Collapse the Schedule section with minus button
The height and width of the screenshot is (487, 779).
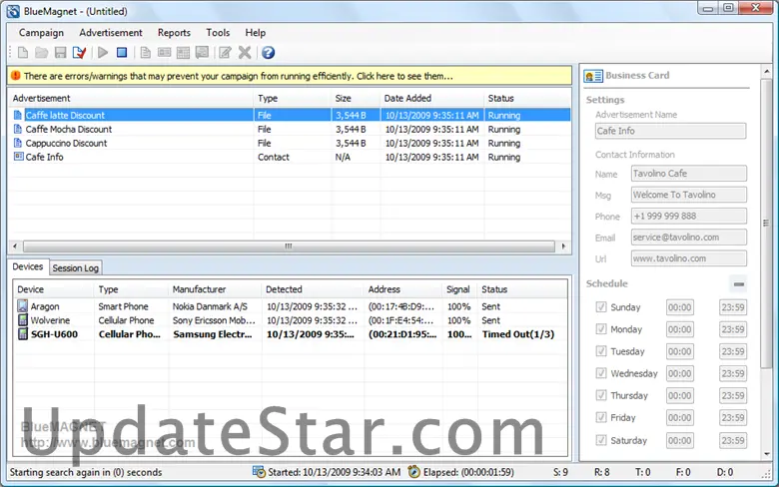pyautogui.click(x=739, y=284)
